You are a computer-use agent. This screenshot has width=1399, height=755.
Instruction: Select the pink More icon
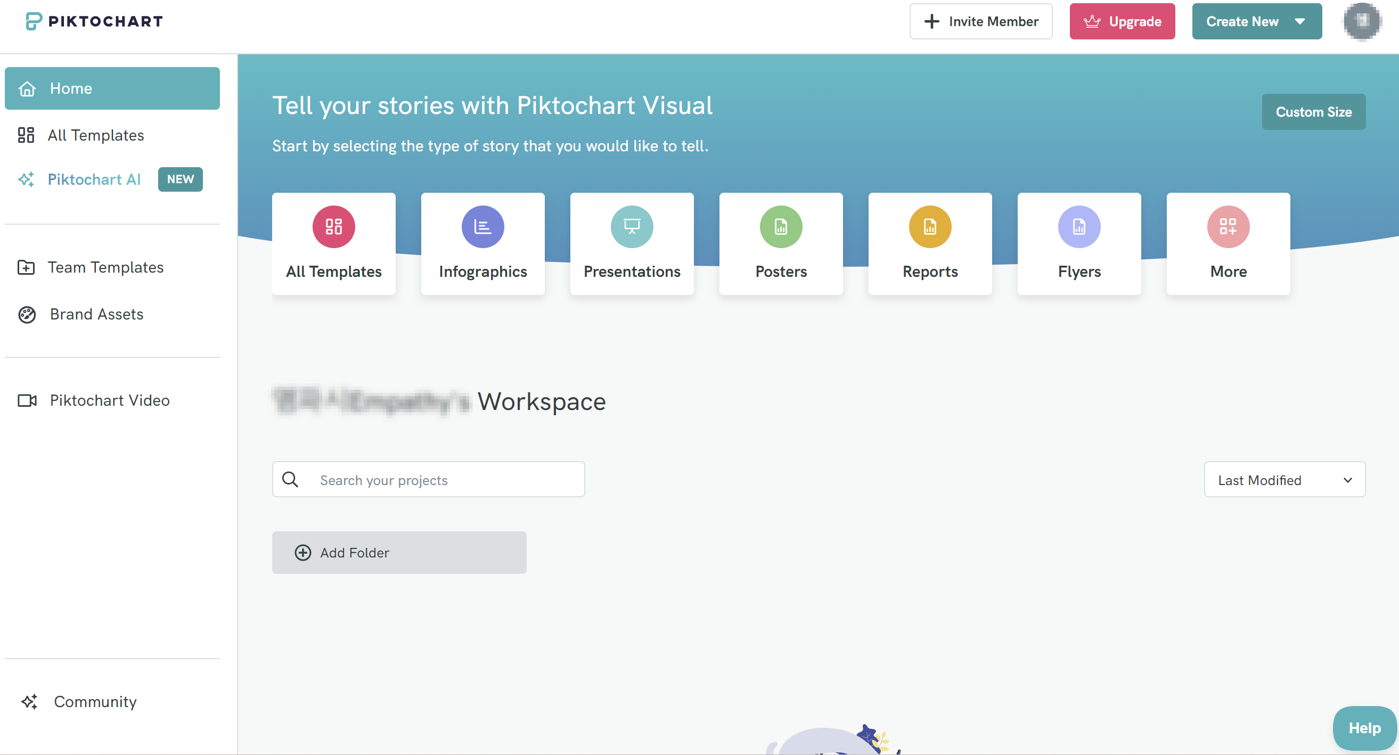1228,226
